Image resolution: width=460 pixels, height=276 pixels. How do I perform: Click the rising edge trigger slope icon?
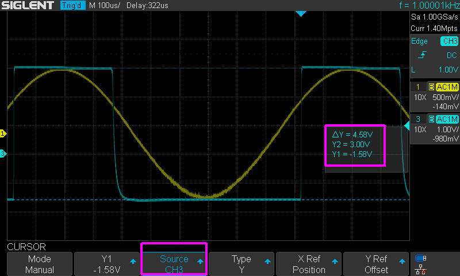pos(422,55)
